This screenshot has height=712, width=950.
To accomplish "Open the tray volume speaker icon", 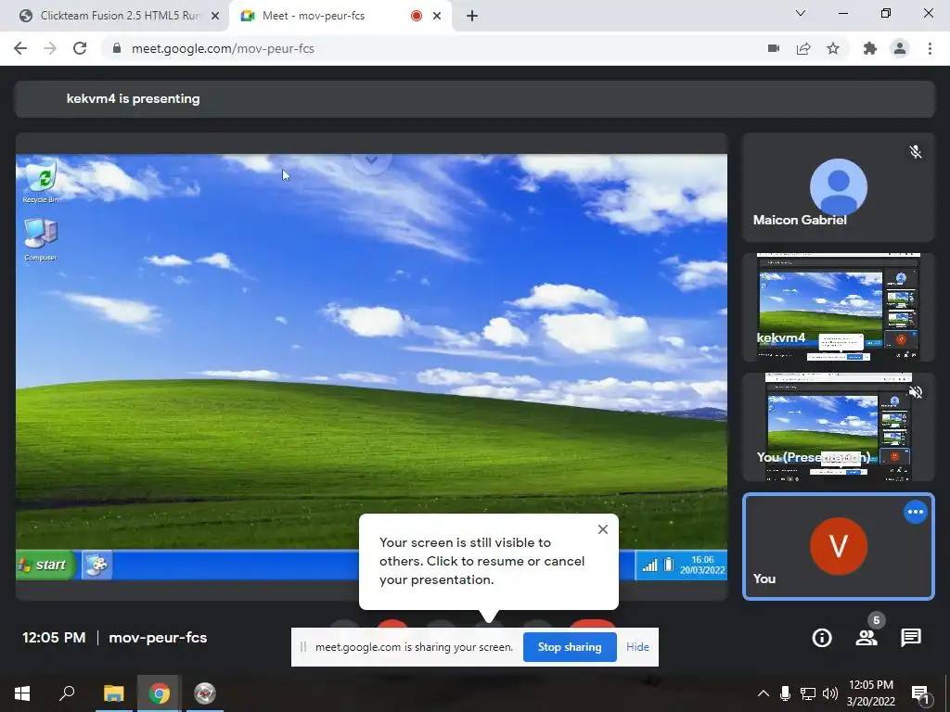I will click(x=830, y=693).
